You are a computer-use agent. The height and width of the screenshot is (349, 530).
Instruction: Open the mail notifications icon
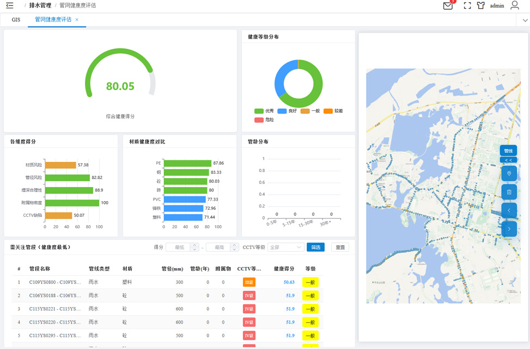[448, 6]
